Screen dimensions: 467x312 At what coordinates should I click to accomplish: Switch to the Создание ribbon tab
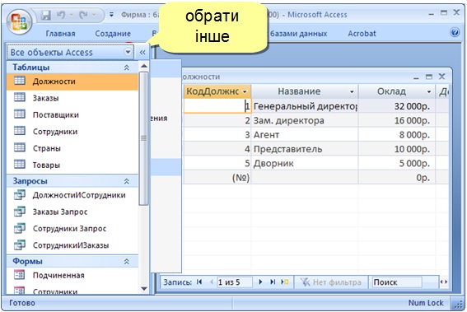[x=113, y=34]
